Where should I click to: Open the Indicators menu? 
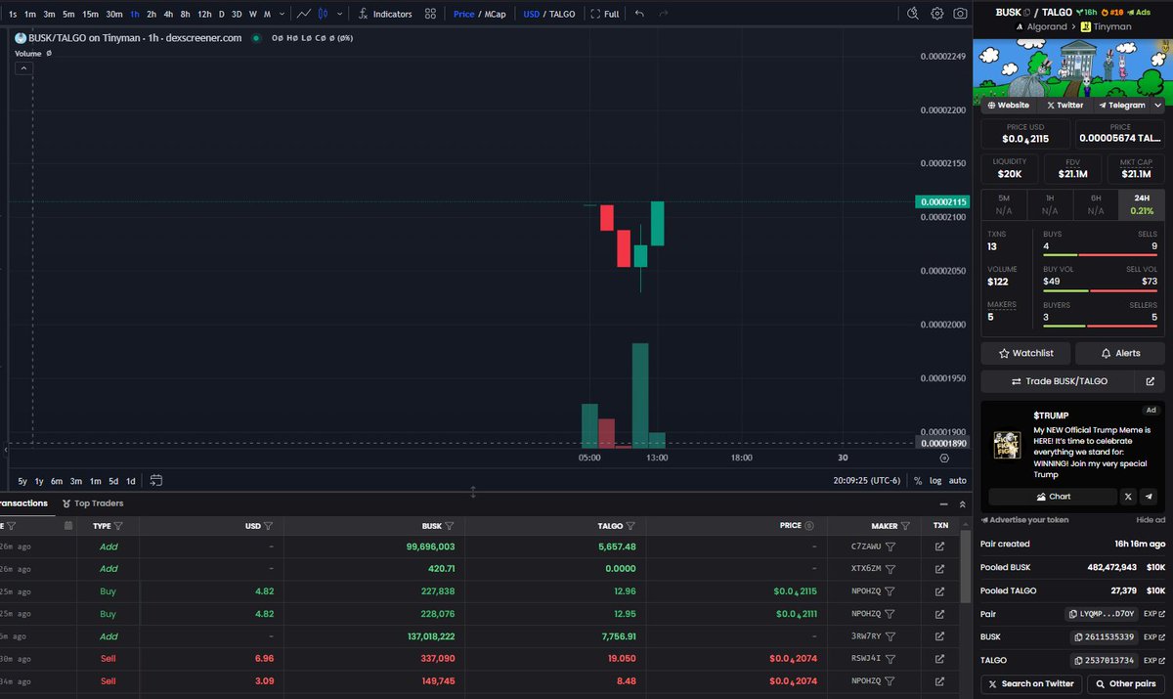pos(384,14)
